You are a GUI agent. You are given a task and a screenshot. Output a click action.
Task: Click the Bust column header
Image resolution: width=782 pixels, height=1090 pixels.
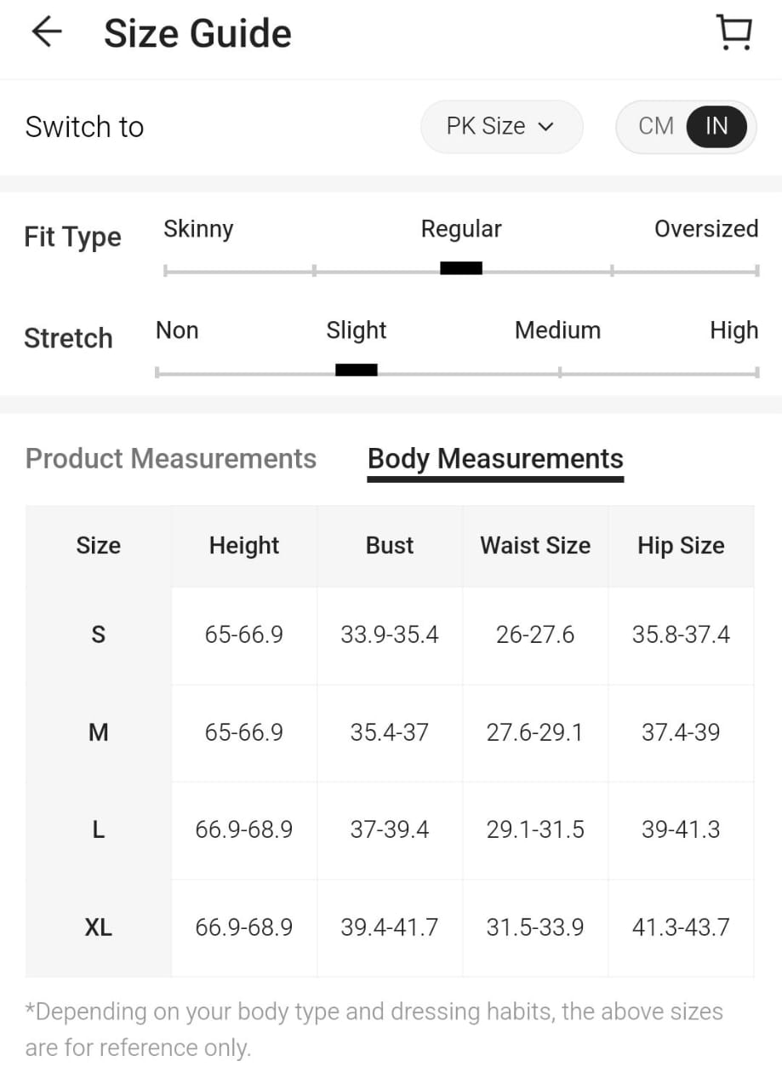[390, 546]
